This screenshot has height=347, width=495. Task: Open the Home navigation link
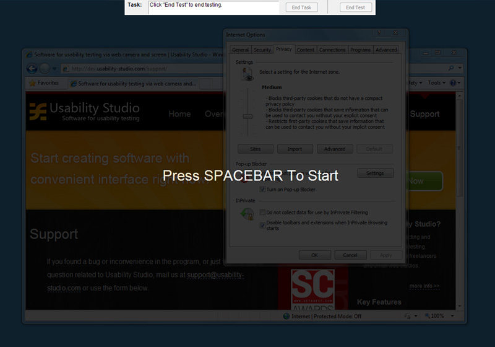(179, 114)
